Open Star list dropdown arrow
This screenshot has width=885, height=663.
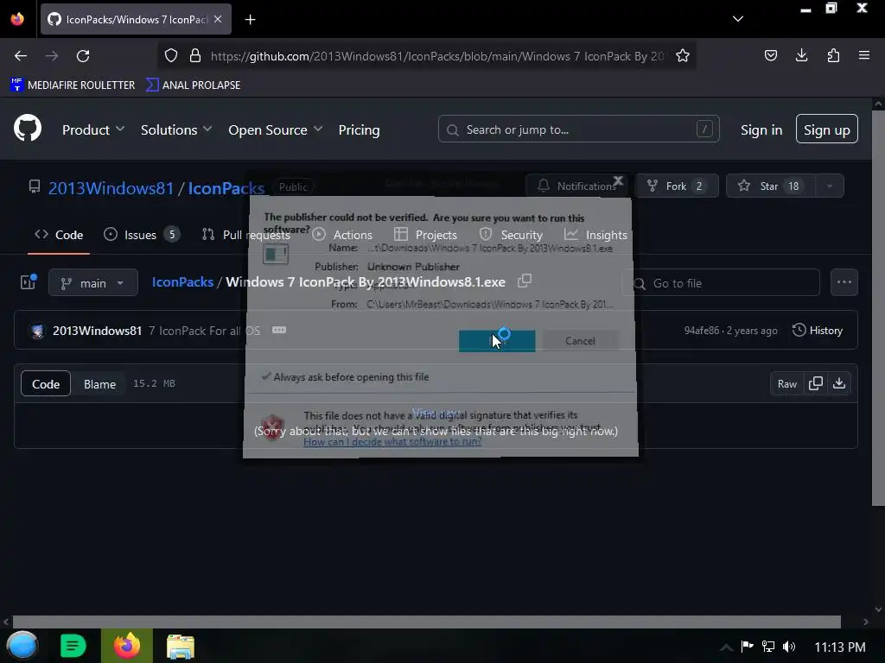pos(829,186)
